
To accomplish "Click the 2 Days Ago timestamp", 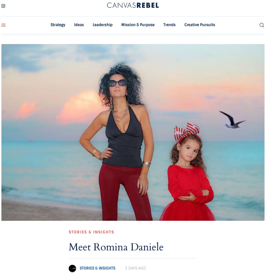I will pyautogui.click(x=136, y=268).
